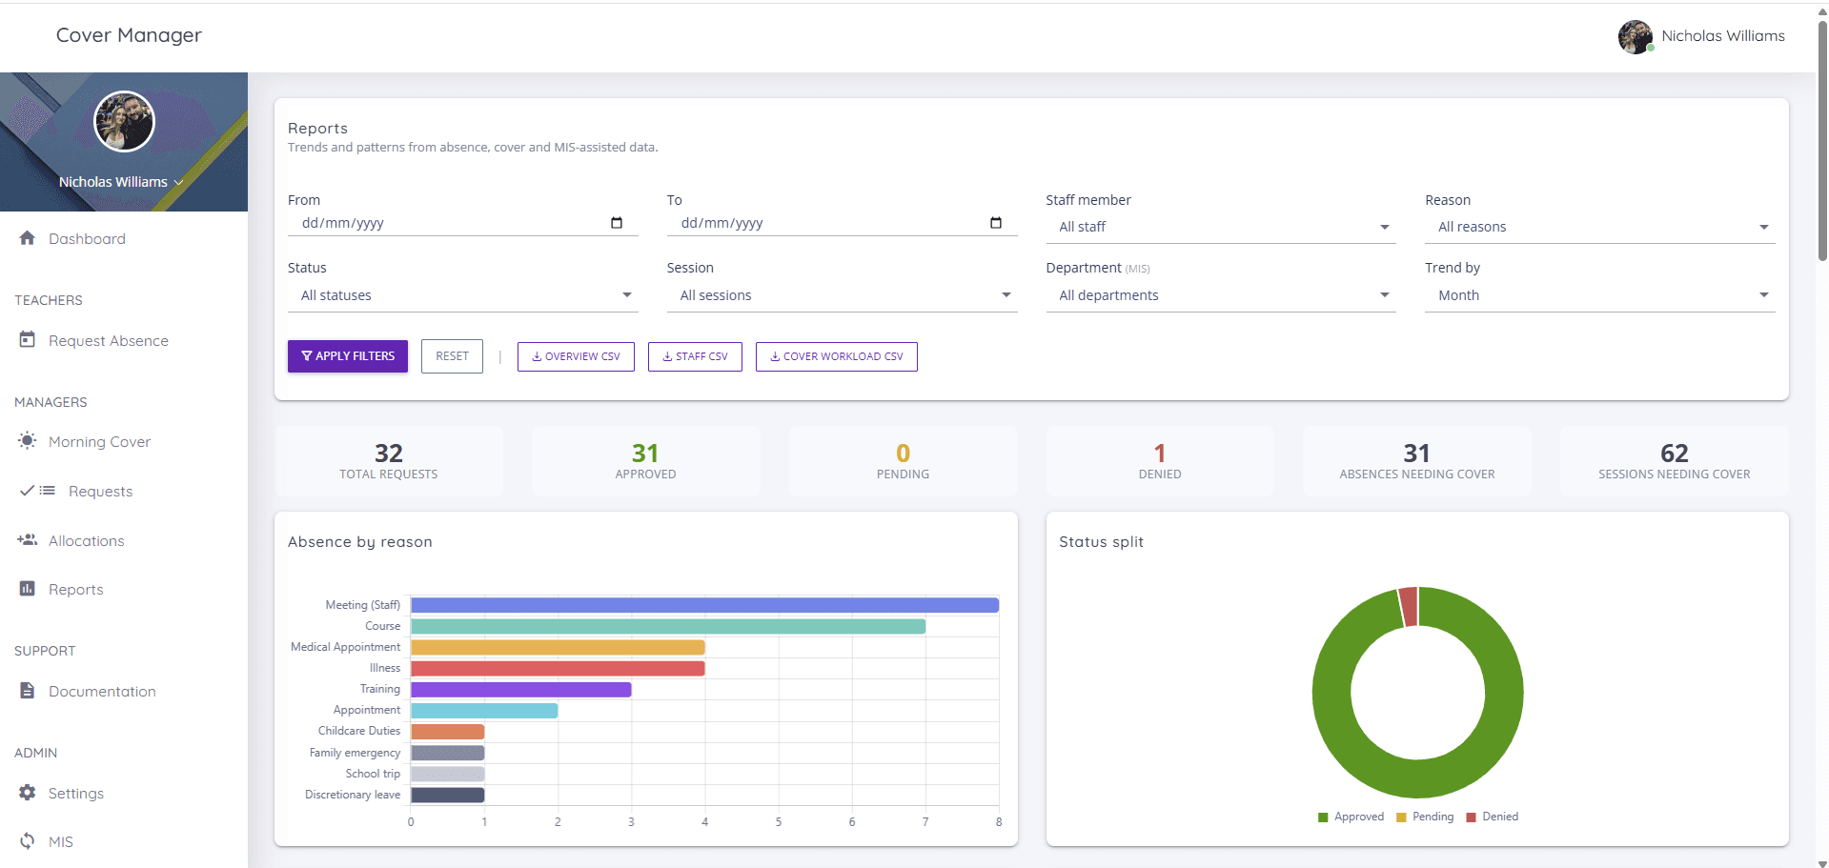This screenshot has width=1829, height=868.
Task: Click the Cover Manager title
Action: click(129, 35)
